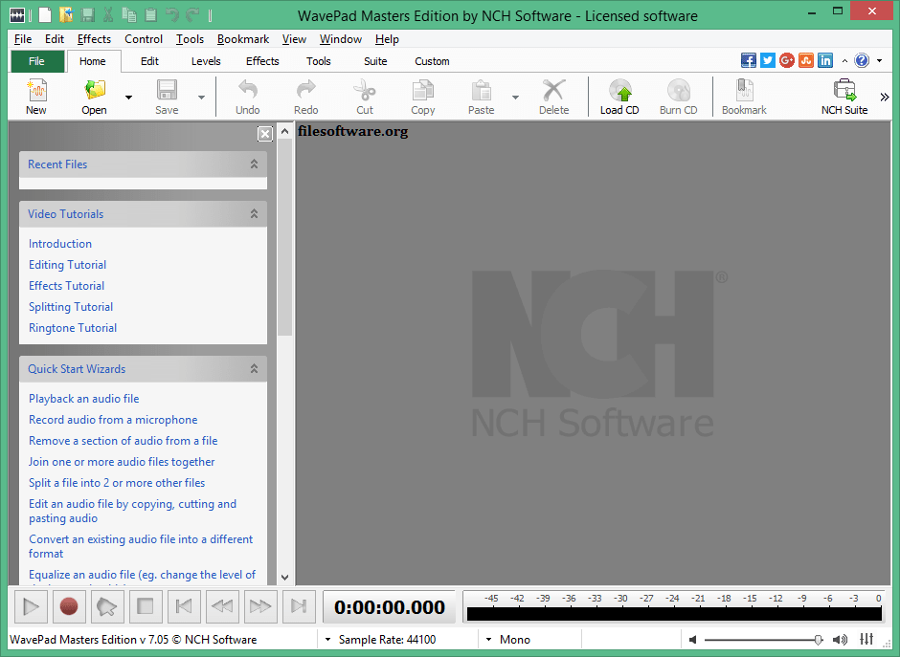
Task: Open the audio mixer icon in status bar
Action: [x=866, y=639]
